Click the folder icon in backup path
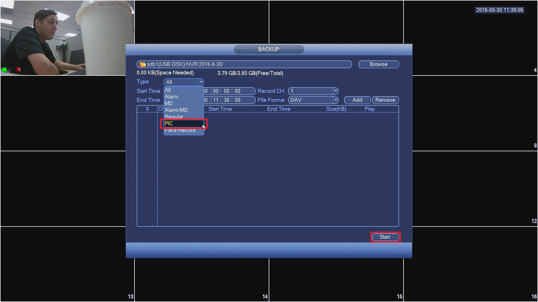 (x=142, y=64)
